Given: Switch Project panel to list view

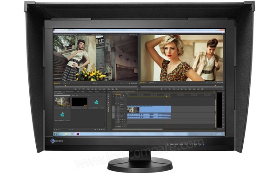Looking at the screenshot, I should [54, 129].
